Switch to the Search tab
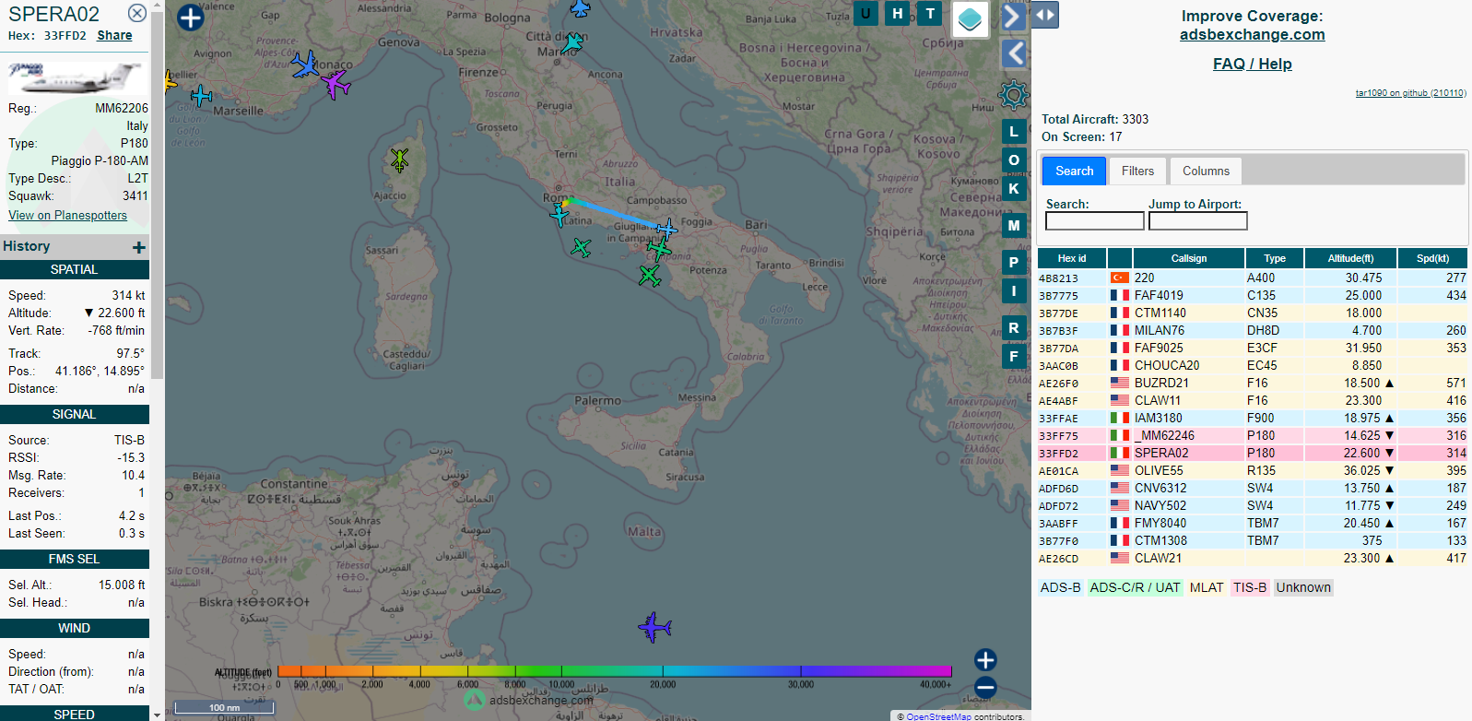Viewport: 1472px width, 721px height. click(x=1074, y=171)
